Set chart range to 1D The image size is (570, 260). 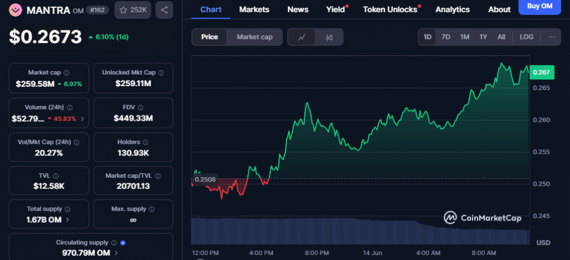click(427, 37)
